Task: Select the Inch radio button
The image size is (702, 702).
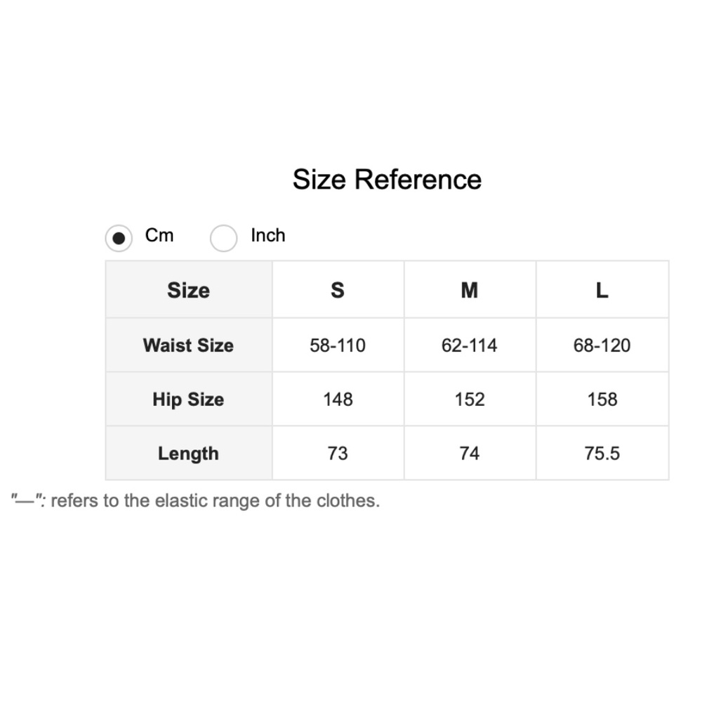Action: (223, 239)
